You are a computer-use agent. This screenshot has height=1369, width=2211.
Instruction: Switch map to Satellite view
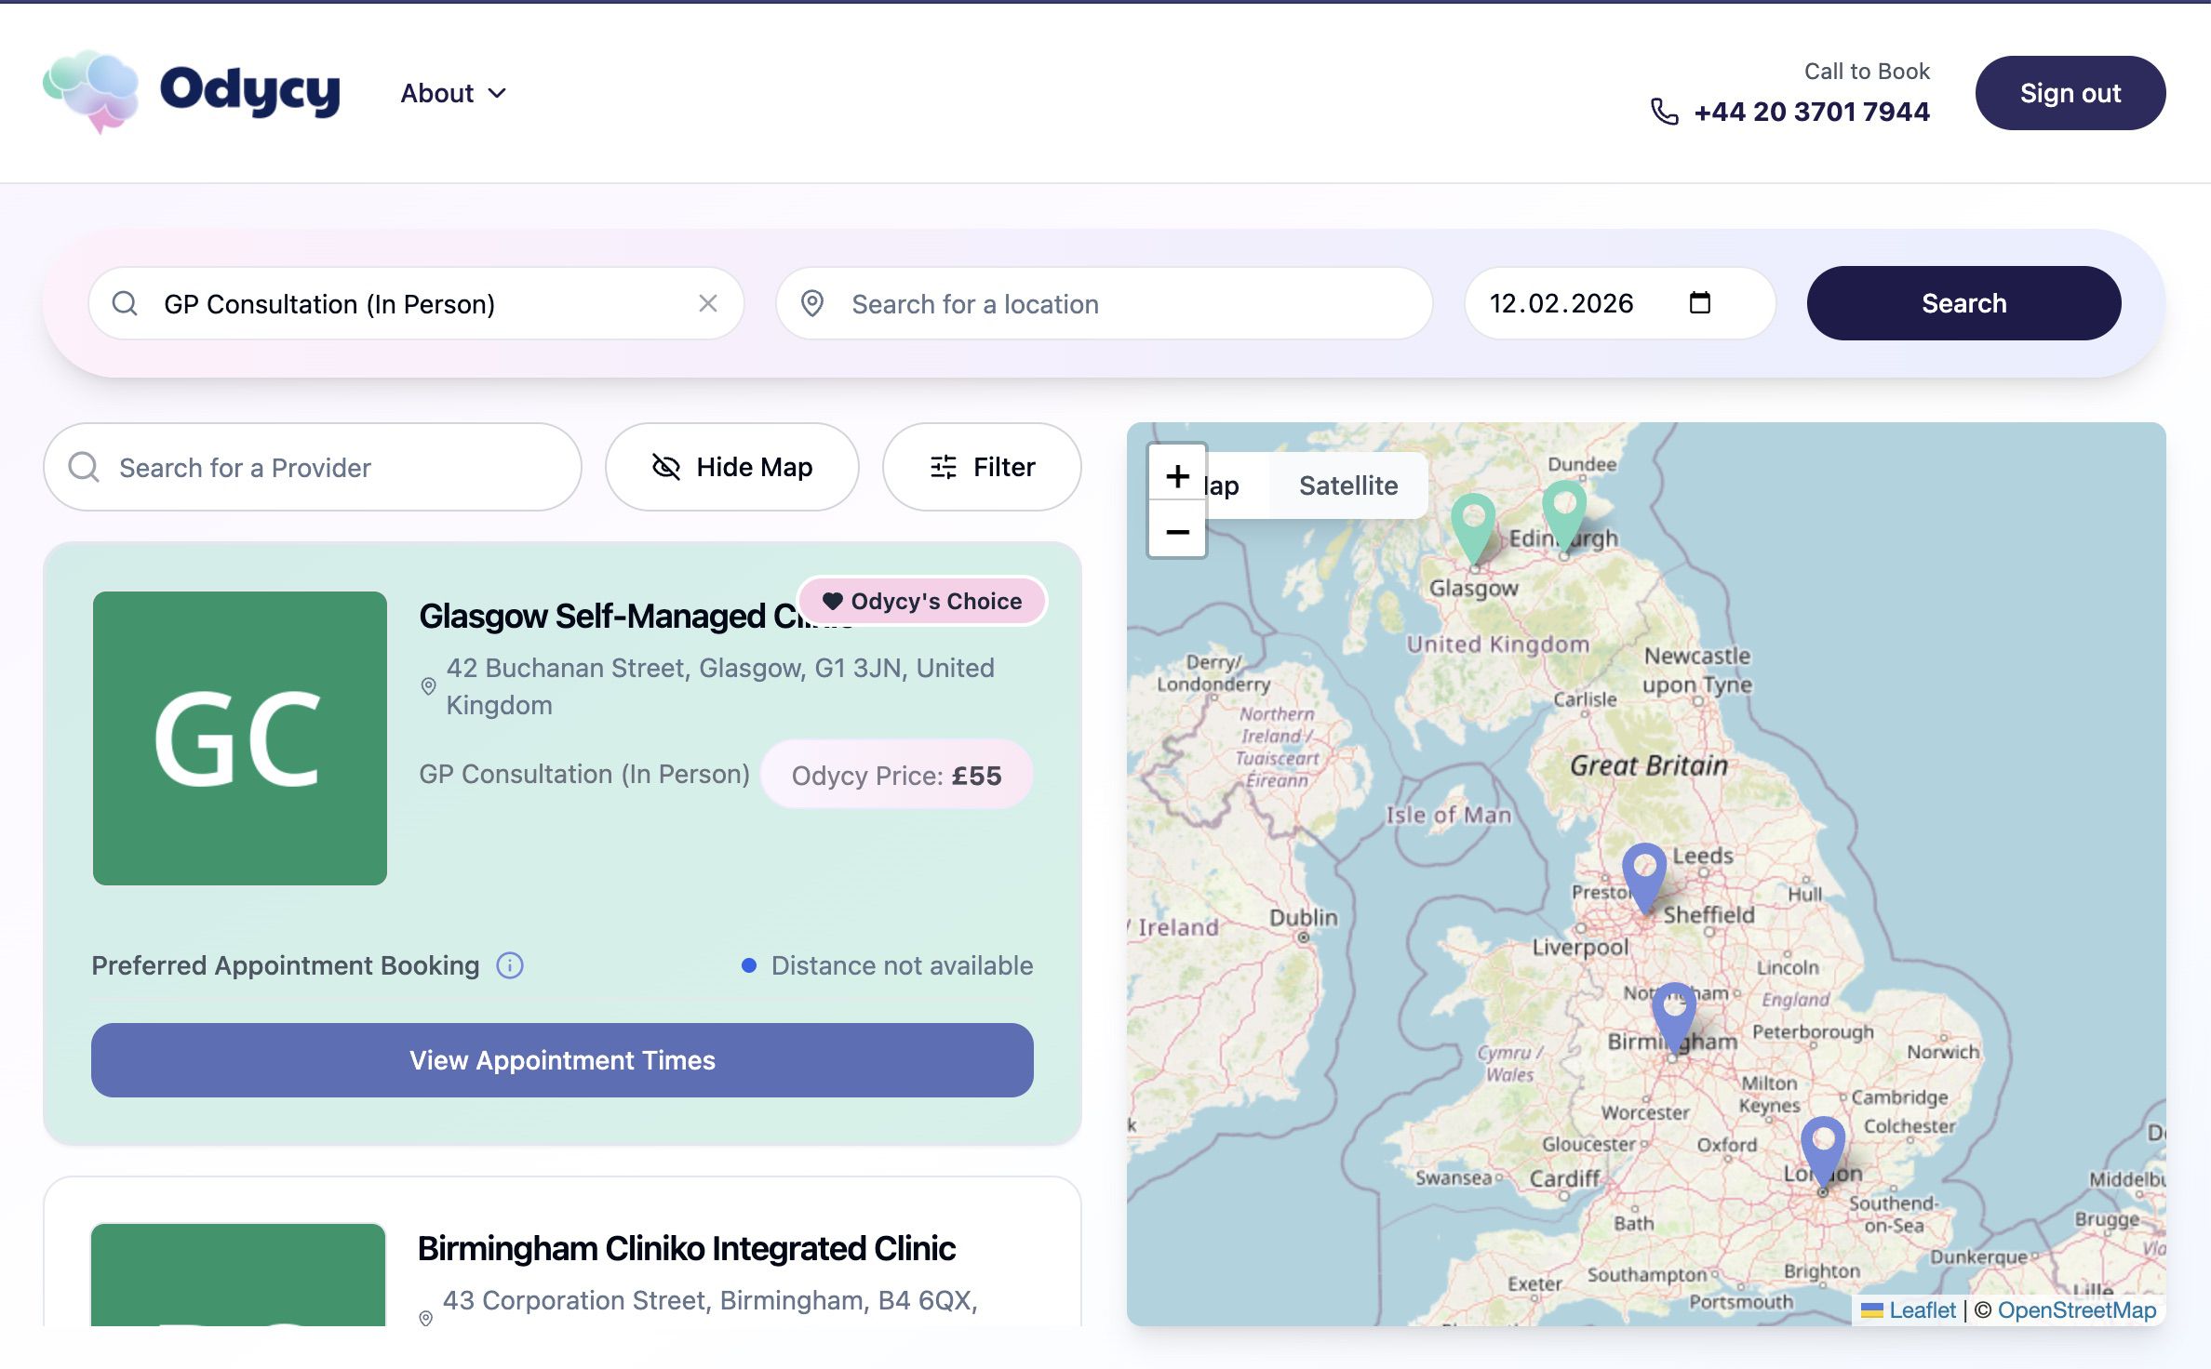pos(1347,485)
